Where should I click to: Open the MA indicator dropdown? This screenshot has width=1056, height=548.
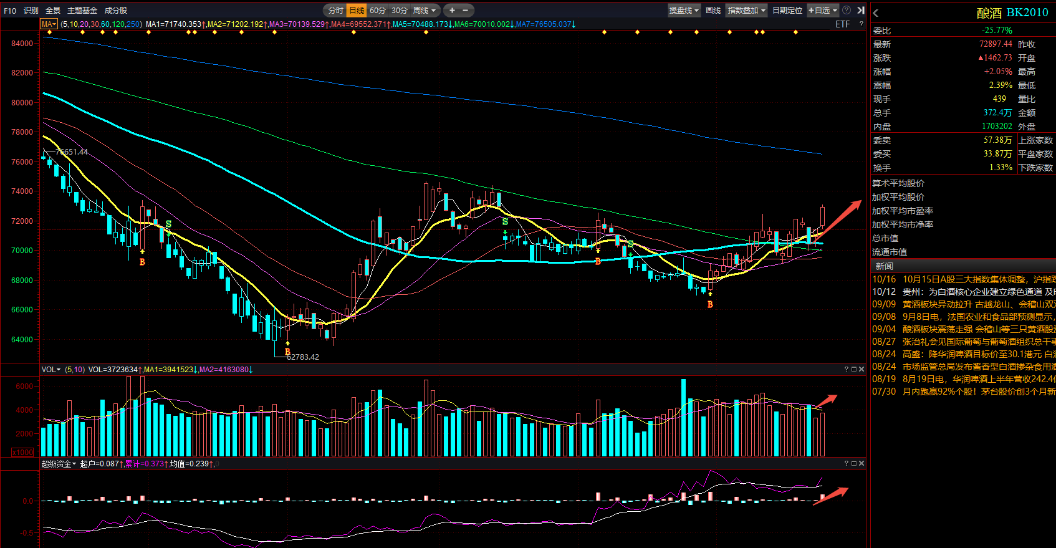[x=49, y=24]
